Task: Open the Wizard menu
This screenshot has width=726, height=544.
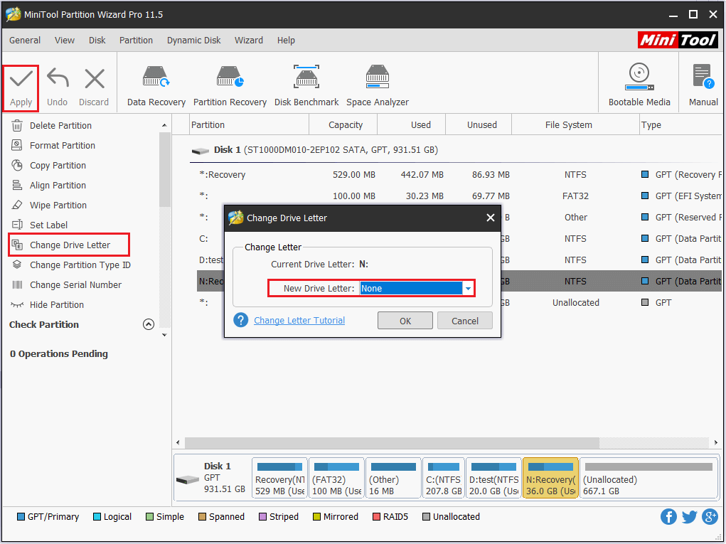Action: point(249,41)
